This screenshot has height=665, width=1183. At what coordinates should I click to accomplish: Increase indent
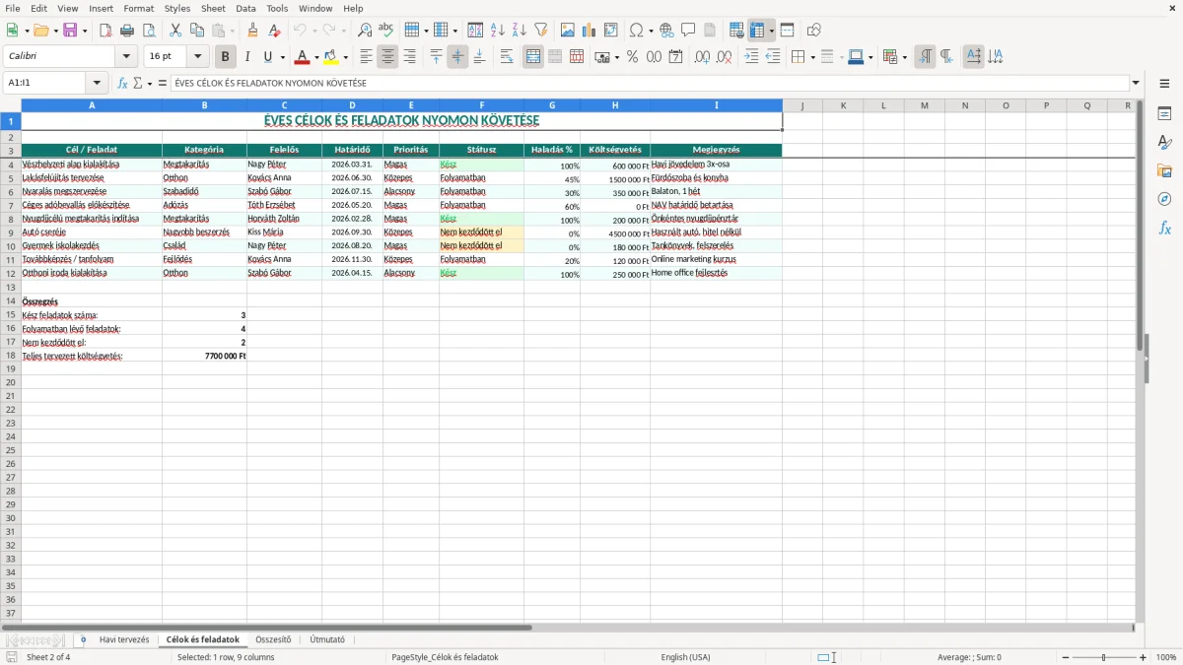(751, 57)
